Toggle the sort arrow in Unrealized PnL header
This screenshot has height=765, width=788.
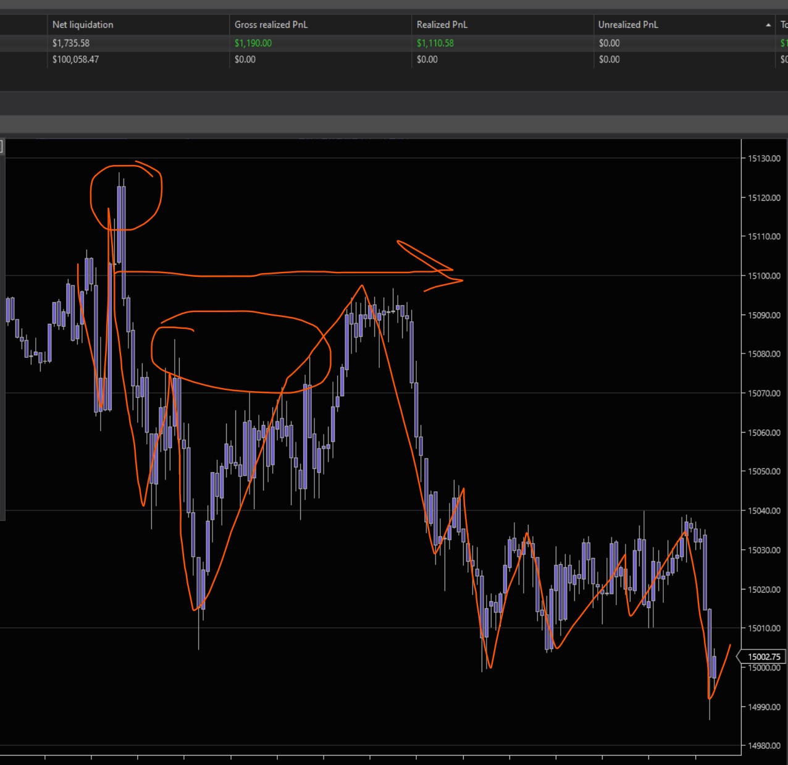tap(768, 25)
